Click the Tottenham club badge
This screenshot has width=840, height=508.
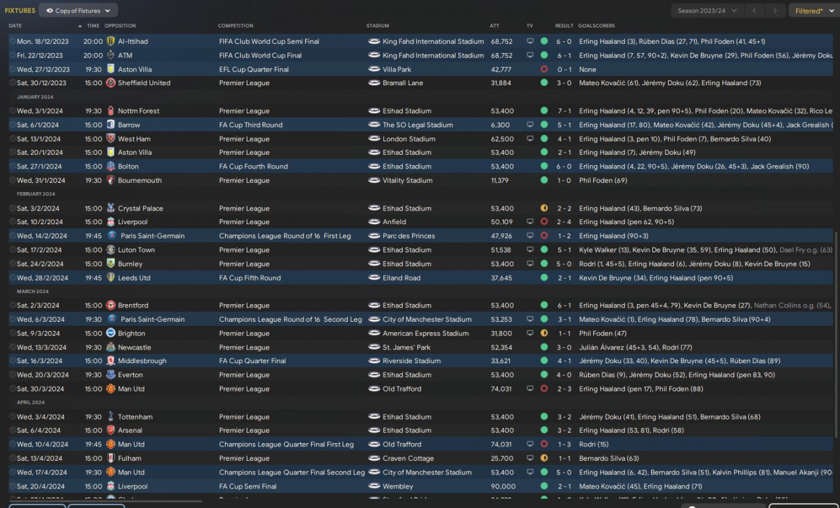pos(111,417)
